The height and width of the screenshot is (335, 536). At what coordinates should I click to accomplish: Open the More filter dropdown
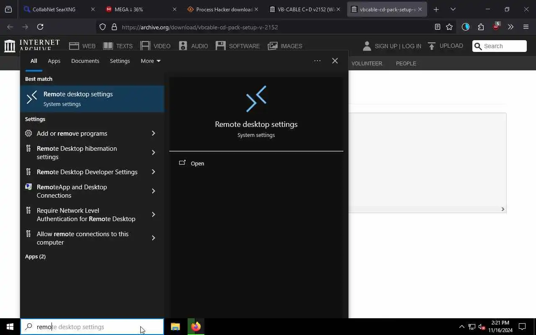[150, 61]
